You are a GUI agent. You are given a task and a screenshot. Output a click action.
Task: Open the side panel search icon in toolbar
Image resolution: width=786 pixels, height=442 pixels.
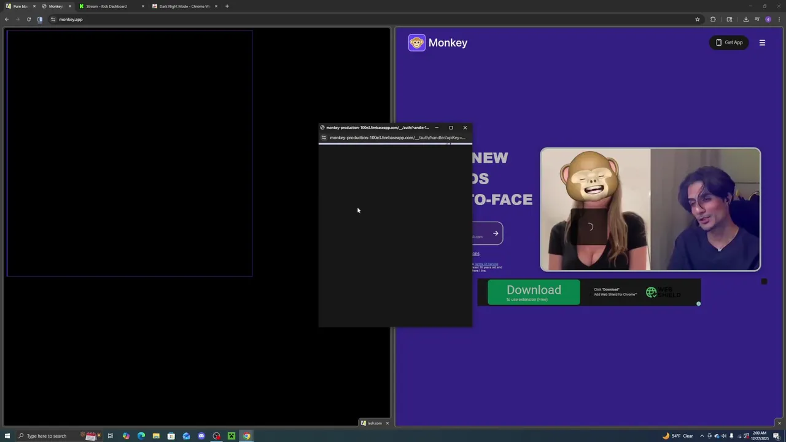click(x=730, y=19)
